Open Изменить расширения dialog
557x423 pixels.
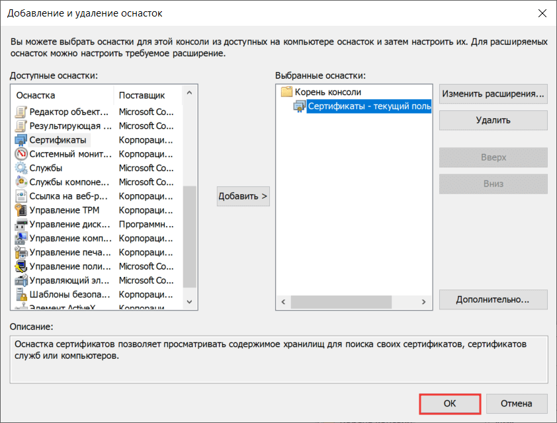(493, 93)
